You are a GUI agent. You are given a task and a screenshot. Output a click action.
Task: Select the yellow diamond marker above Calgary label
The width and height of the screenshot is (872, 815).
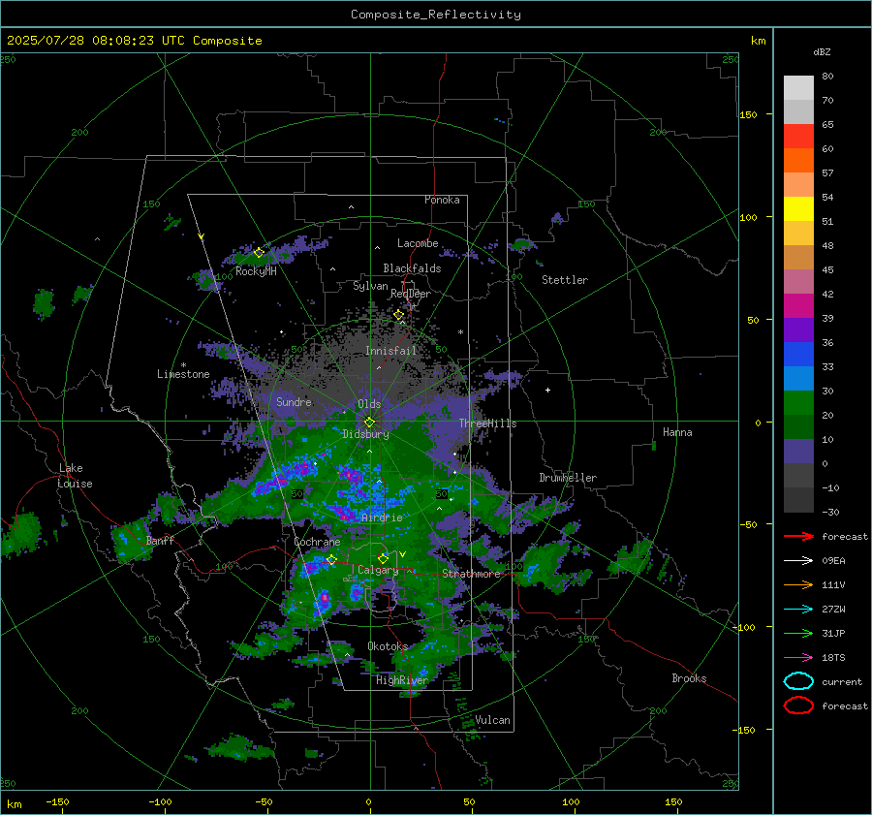pos(383,558)
